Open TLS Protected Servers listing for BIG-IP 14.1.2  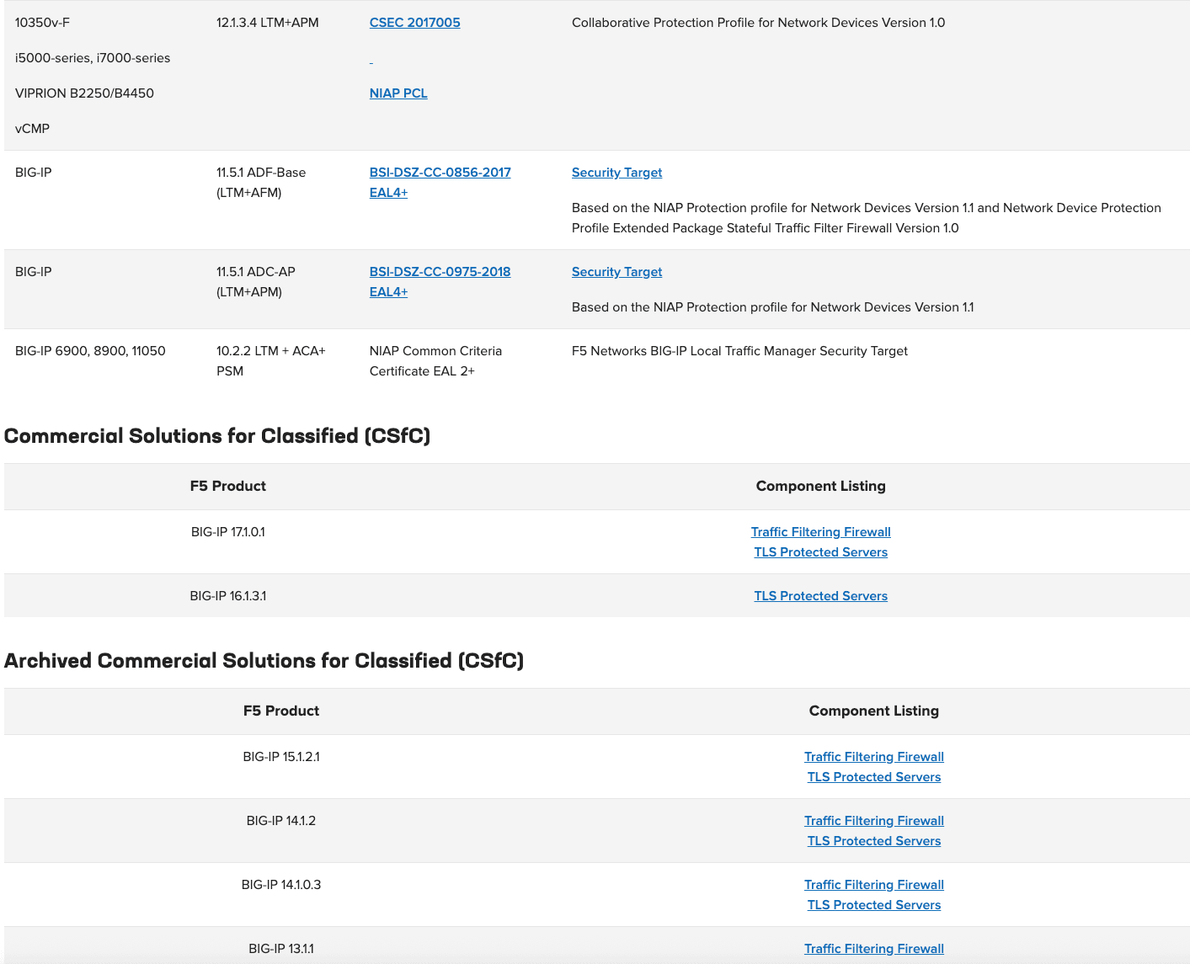point(873,840)
